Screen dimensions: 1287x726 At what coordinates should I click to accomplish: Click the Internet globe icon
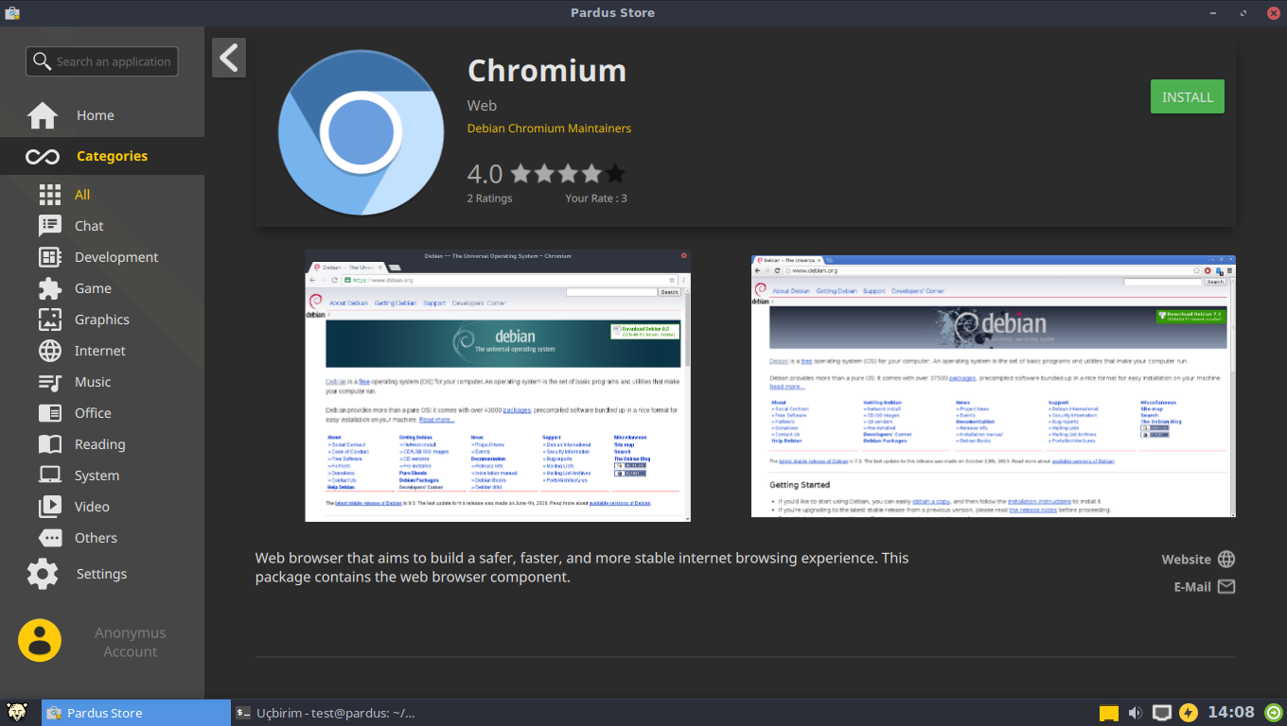[50, 351]
